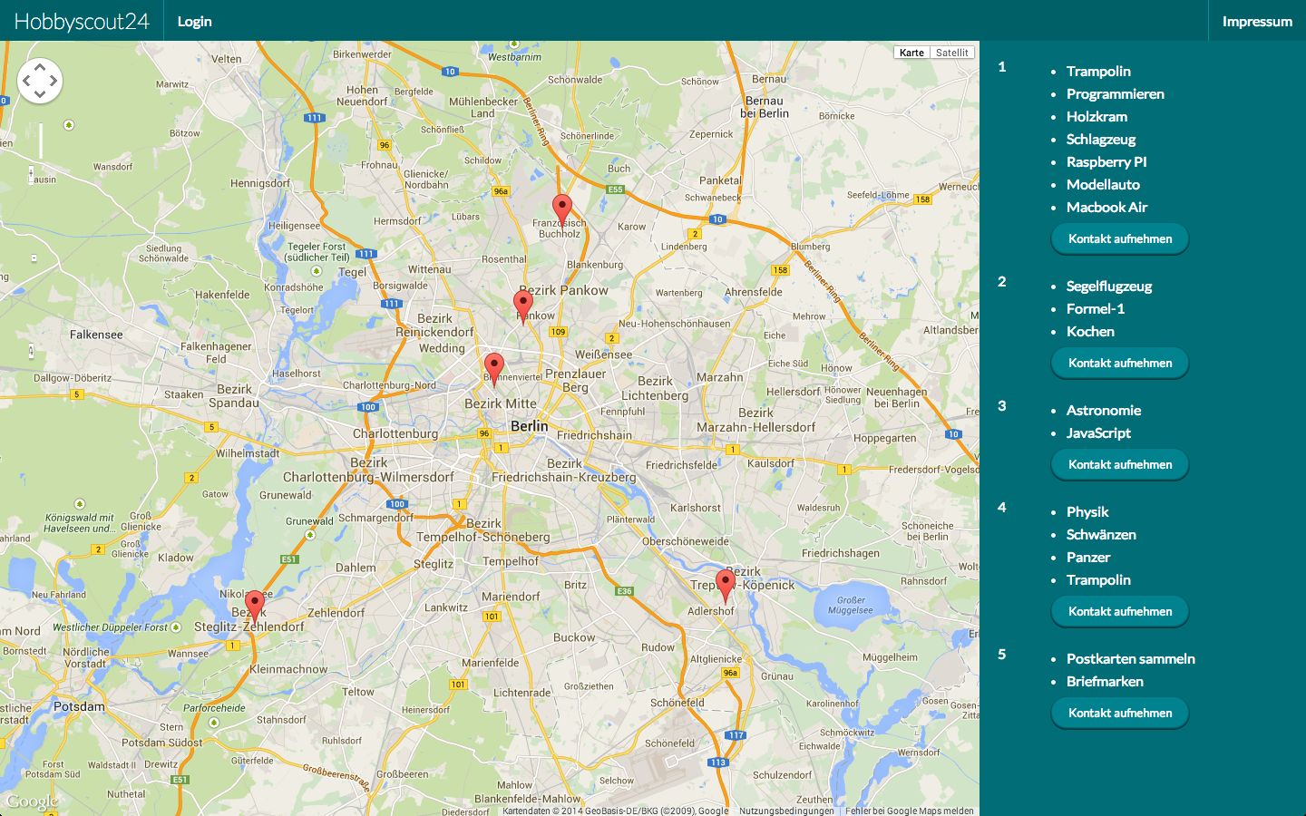Pan the map right with the arrow control
Image resolution: width=1306 pixels, height=816 pixels.
point(53,81)
